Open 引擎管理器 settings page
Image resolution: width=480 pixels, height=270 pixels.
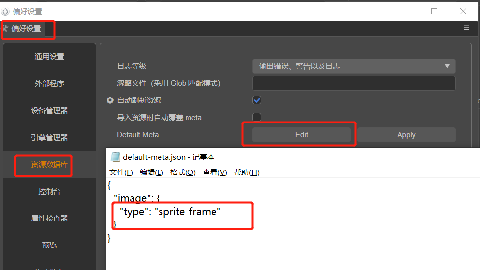tap(49, 137)
